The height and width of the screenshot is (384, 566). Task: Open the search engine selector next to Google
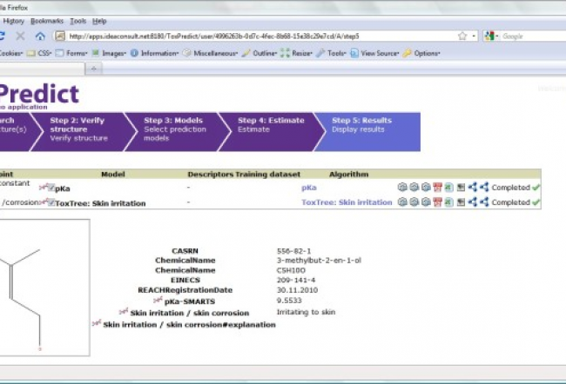491,36
